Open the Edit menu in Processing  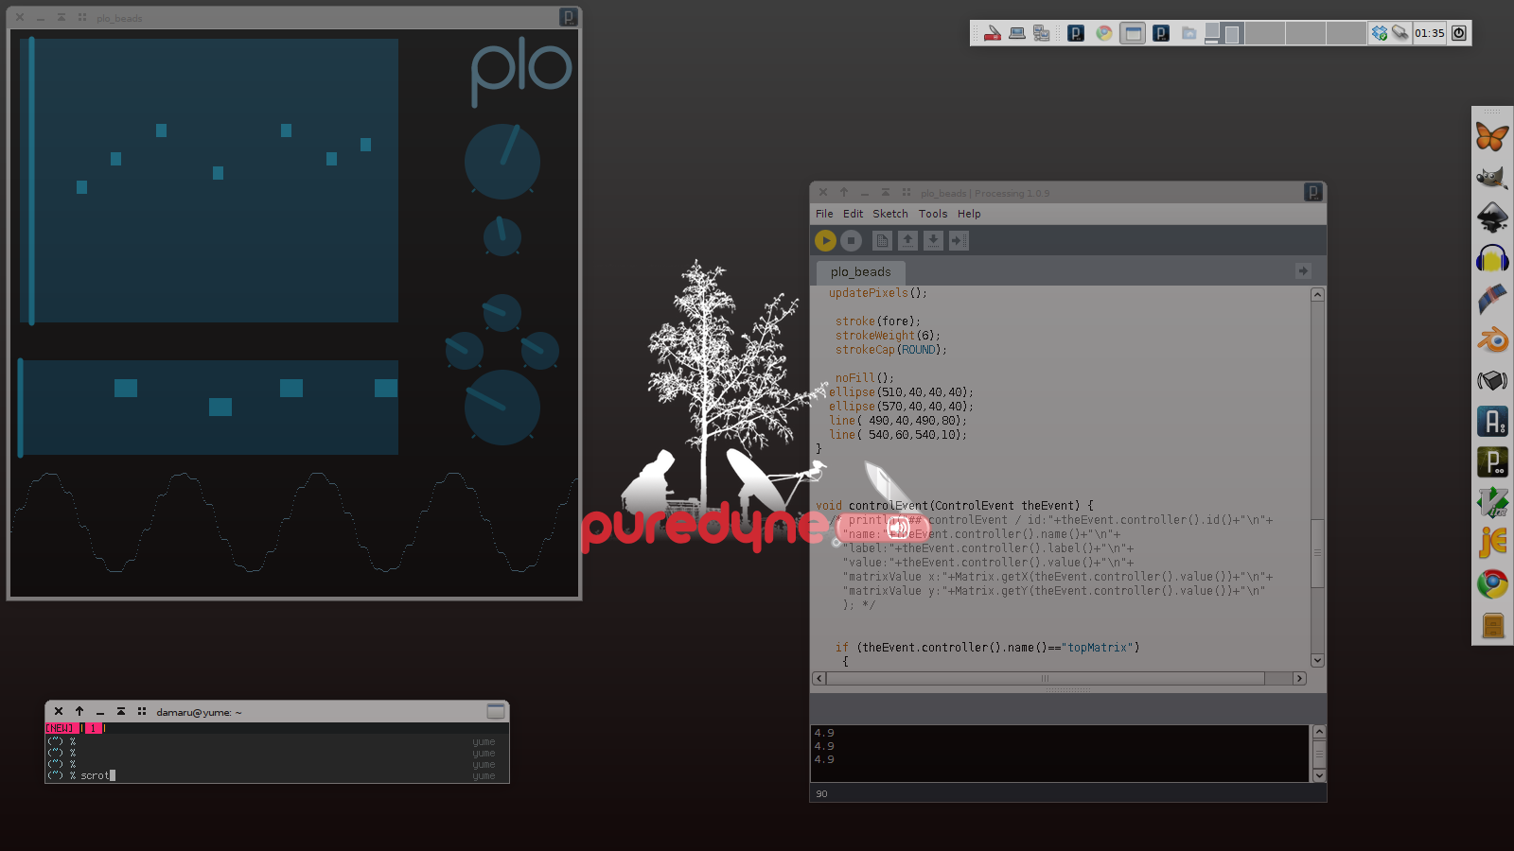(853, 214)
